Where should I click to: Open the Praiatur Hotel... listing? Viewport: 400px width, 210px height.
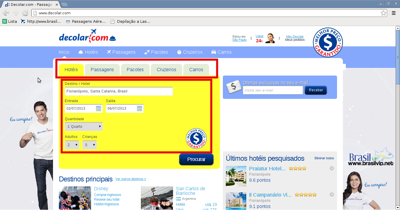(x=267, y=169)
